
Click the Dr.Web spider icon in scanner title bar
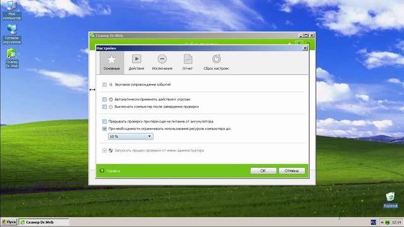[x=92, y=35]
